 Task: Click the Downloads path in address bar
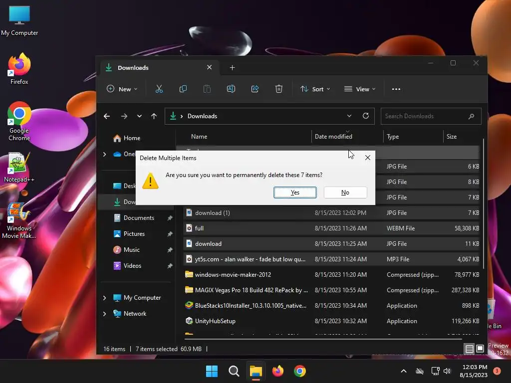pyautogui.click(x=202, y=116)
